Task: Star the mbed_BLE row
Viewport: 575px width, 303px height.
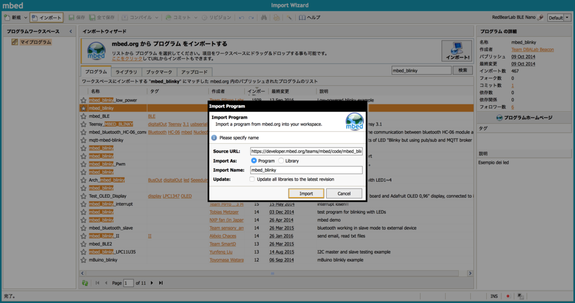Action: [x=84, y=116]
